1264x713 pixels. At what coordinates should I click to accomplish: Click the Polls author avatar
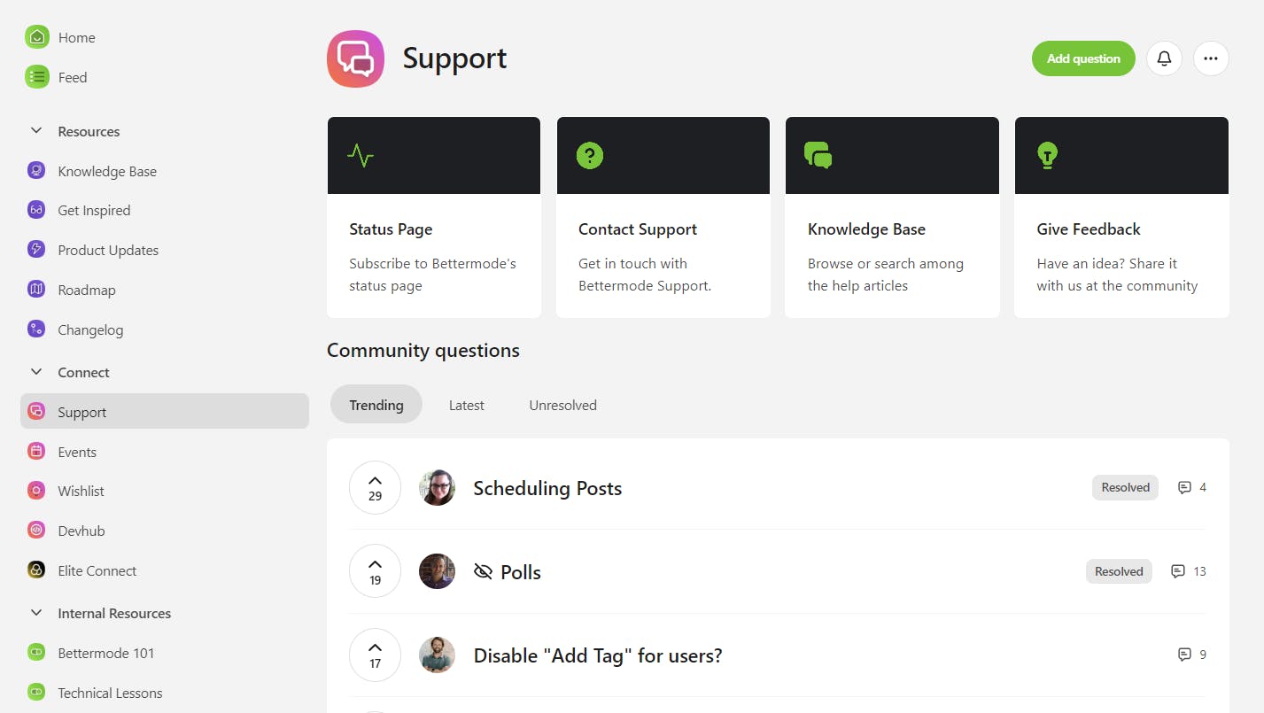pos(437,571)
